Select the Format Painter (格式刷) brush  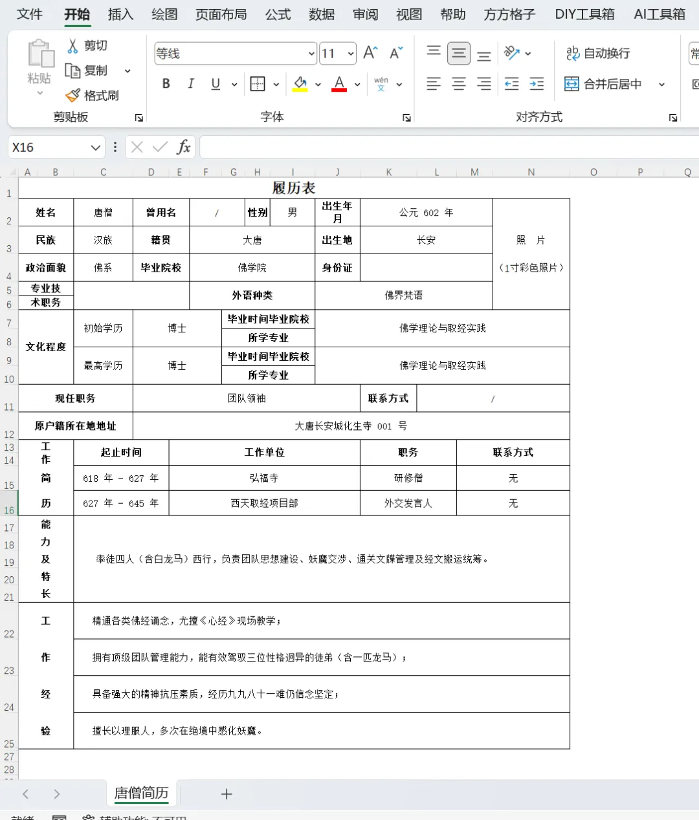pos(72,95)
